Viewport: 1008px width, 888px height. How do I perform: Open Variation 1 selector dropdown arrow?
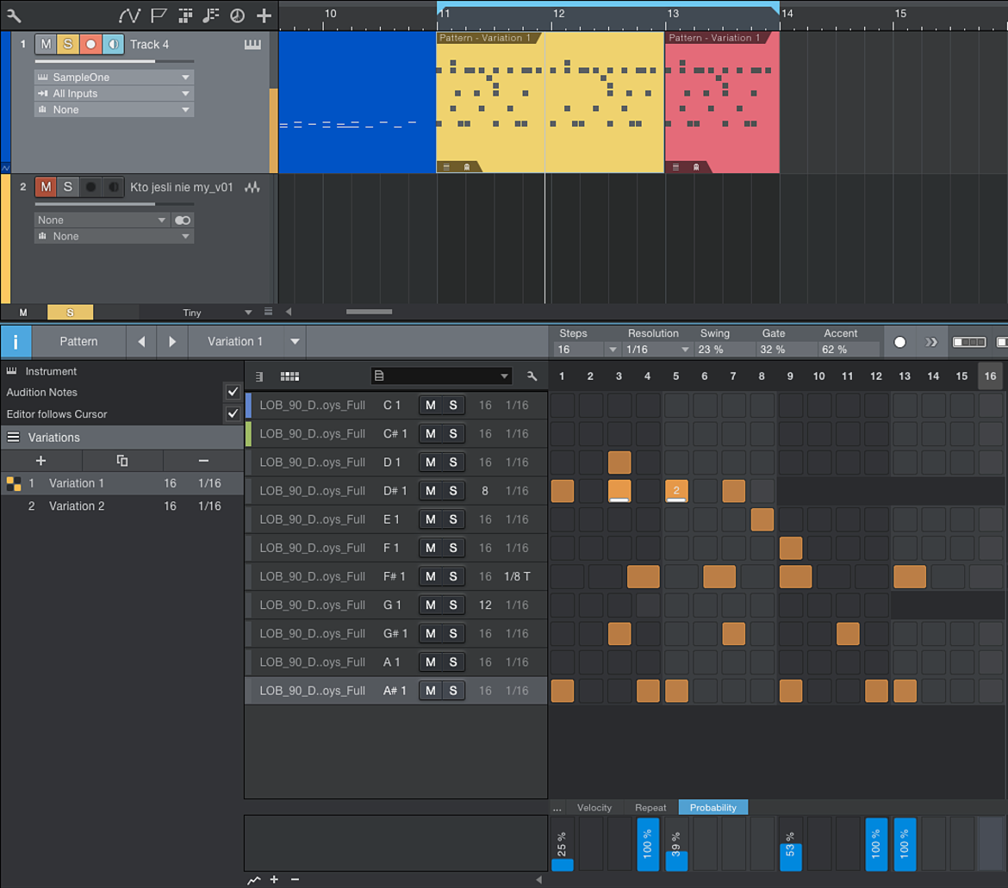pos(295,342)
